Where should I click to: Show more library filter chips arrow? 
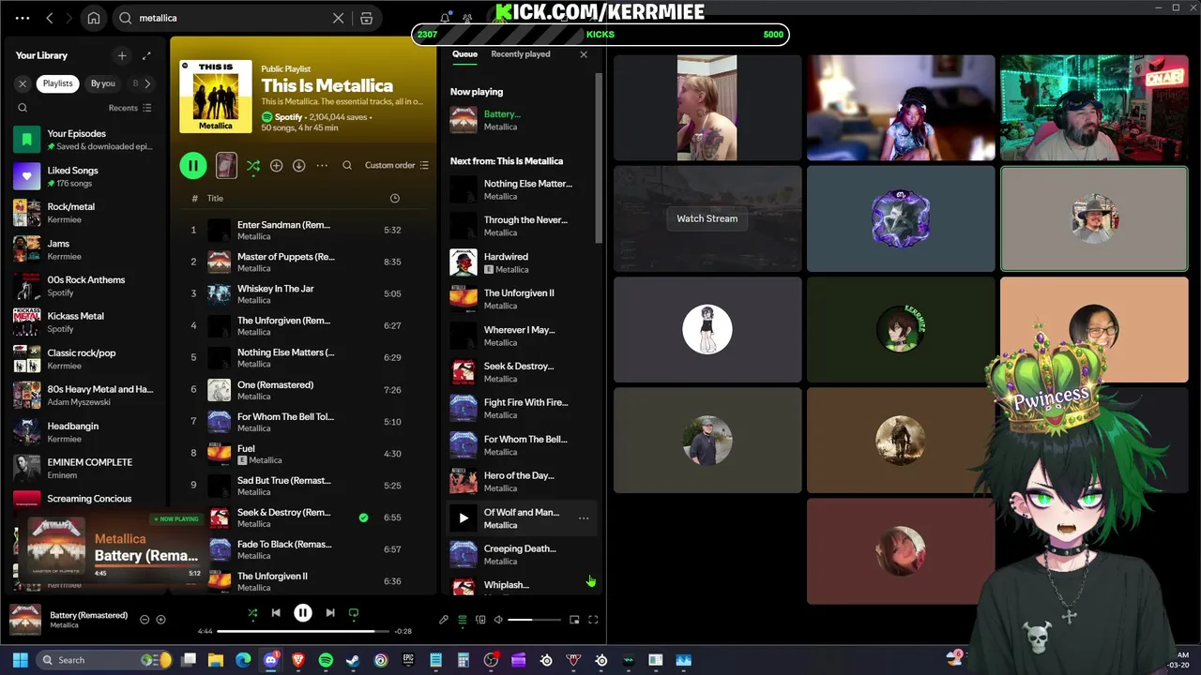click(x=147, y=83)
